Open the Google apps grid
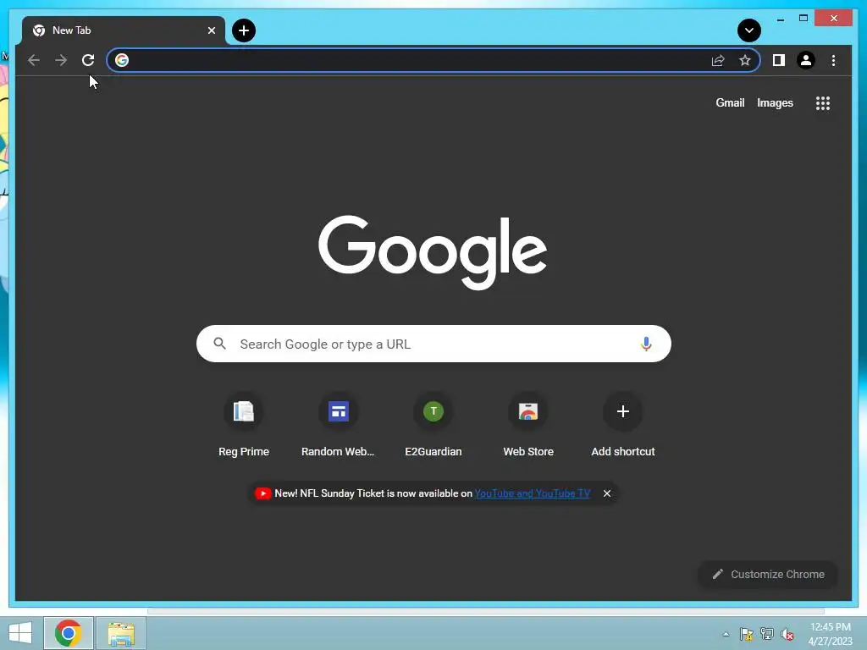The image size is (867, 650). (823, 103)
